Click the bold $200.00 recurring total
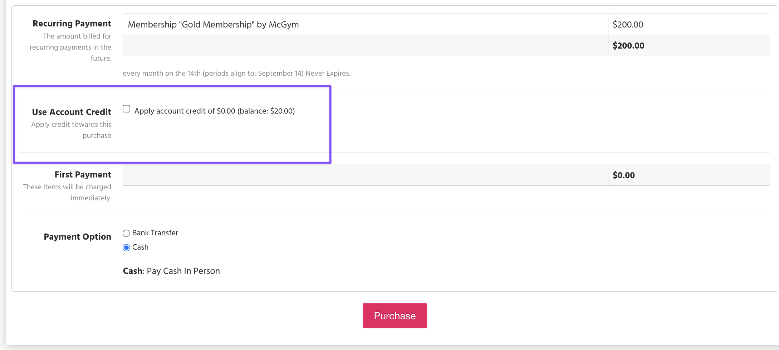This screenshot has width=779, height=350. tap(628, 46)
